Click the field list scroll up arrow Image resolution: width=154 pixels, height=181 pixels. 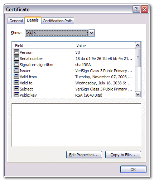[138, 45]
